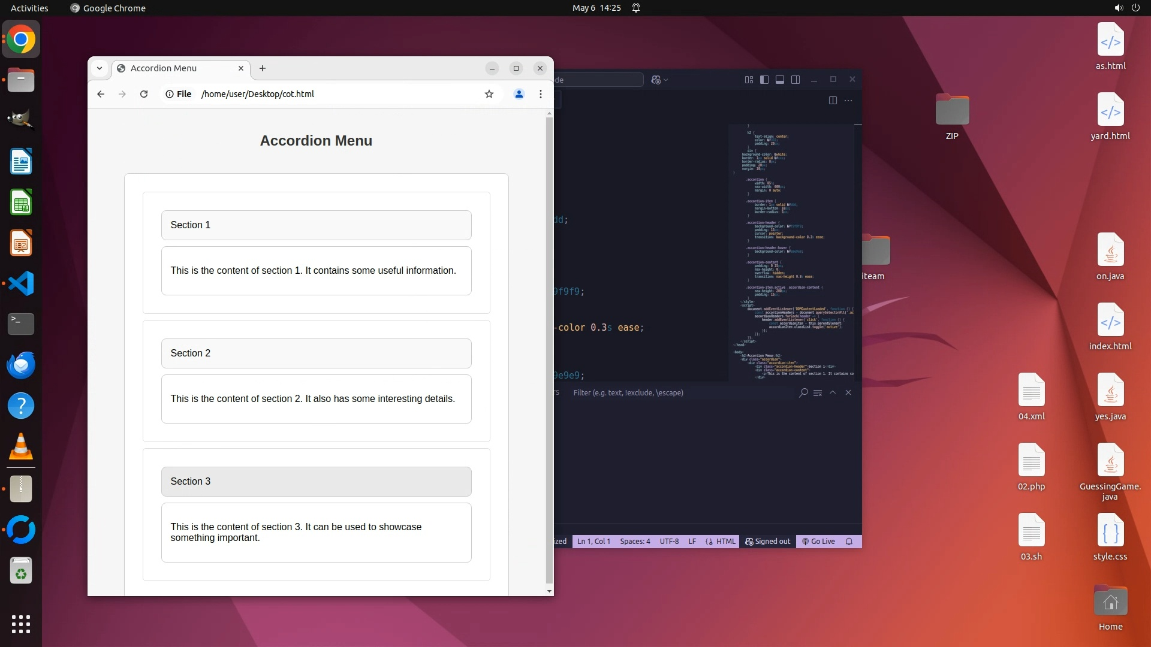Toggle the primary side bar in VS Code
The width and height of the screenshot is (1151, 647).
coord(764,80)
